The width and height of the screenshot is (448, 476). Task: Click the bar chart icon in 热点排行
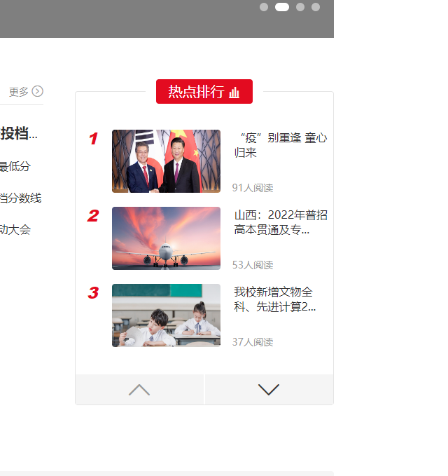pos(234,93)
